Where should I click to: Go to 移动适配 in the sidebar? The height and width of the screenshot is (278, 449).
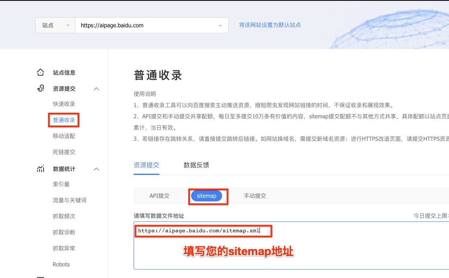click(x=64, y=136)
